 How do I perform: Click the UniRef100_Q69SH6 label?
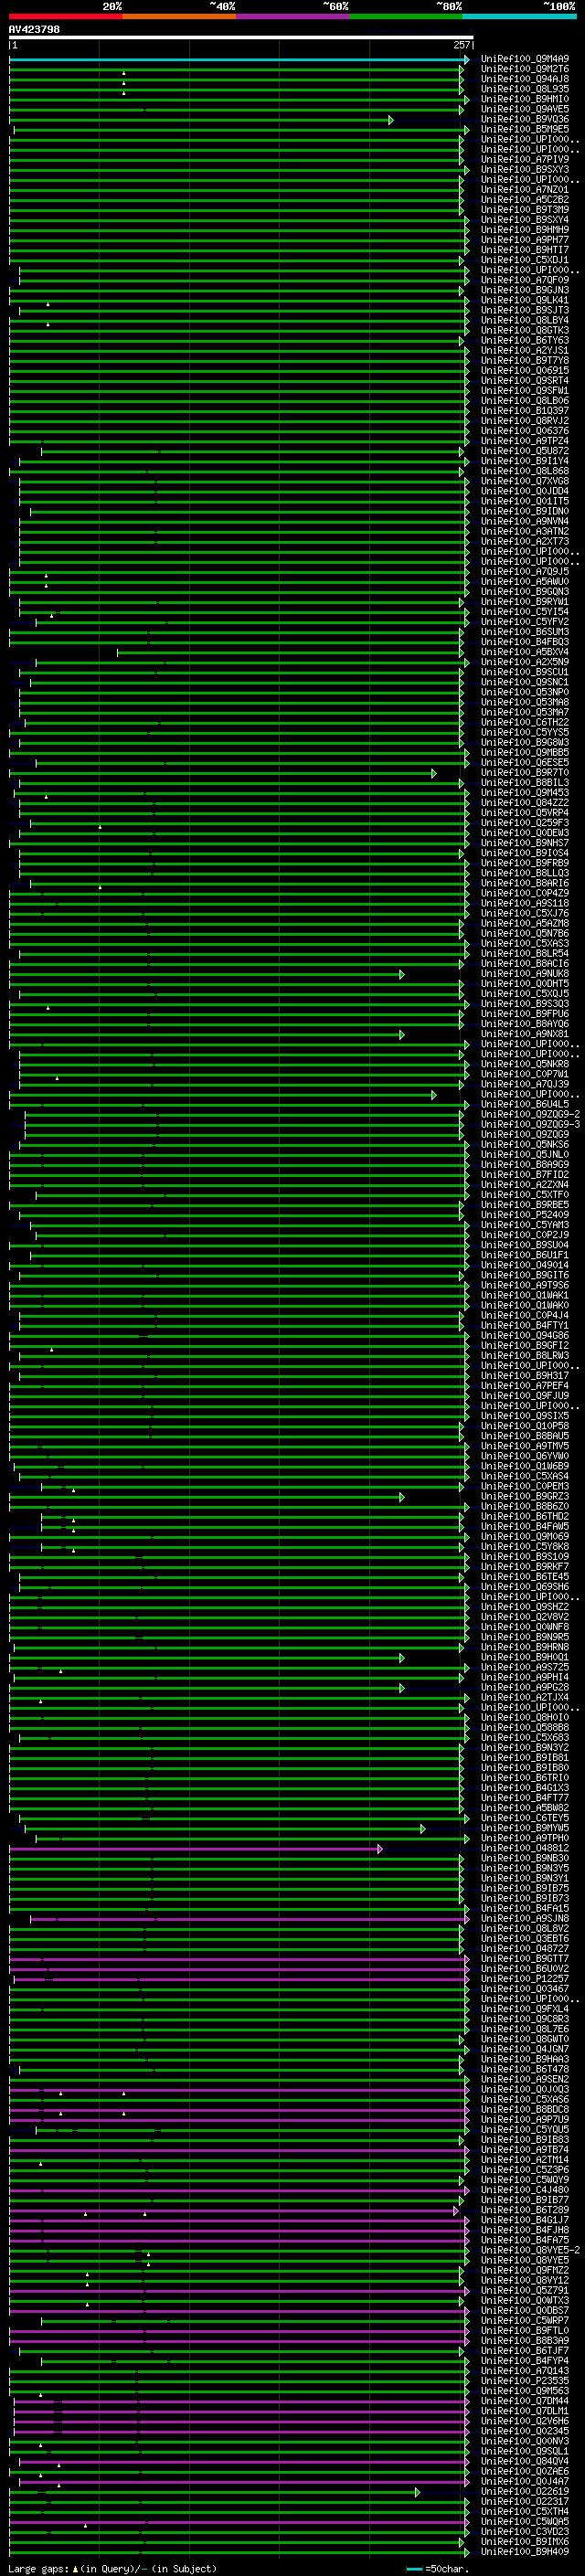(525, 1587)
